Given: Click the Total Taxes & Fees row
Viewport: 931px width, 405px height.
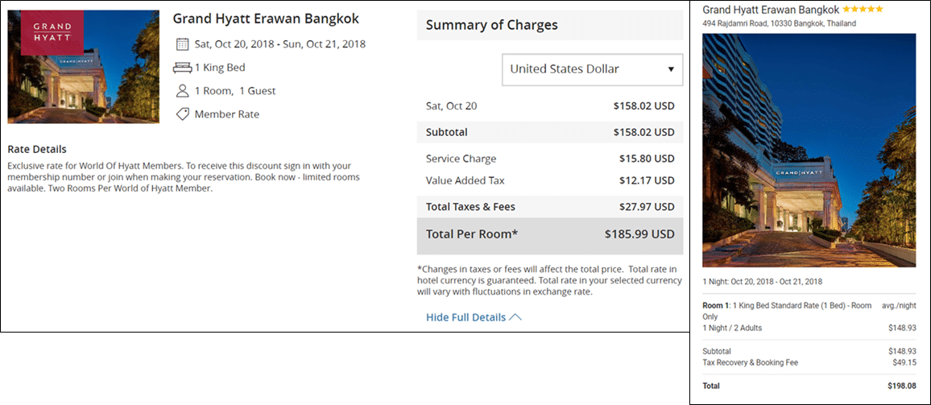Looking at the screenshot, I should coord(550,207).
